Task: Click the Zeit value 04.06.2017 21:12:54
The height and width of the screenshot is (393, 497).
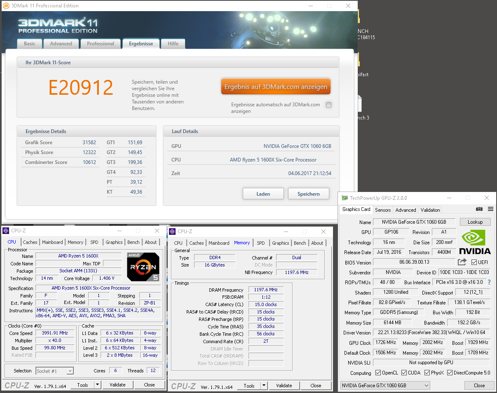Action: (310, 173)
